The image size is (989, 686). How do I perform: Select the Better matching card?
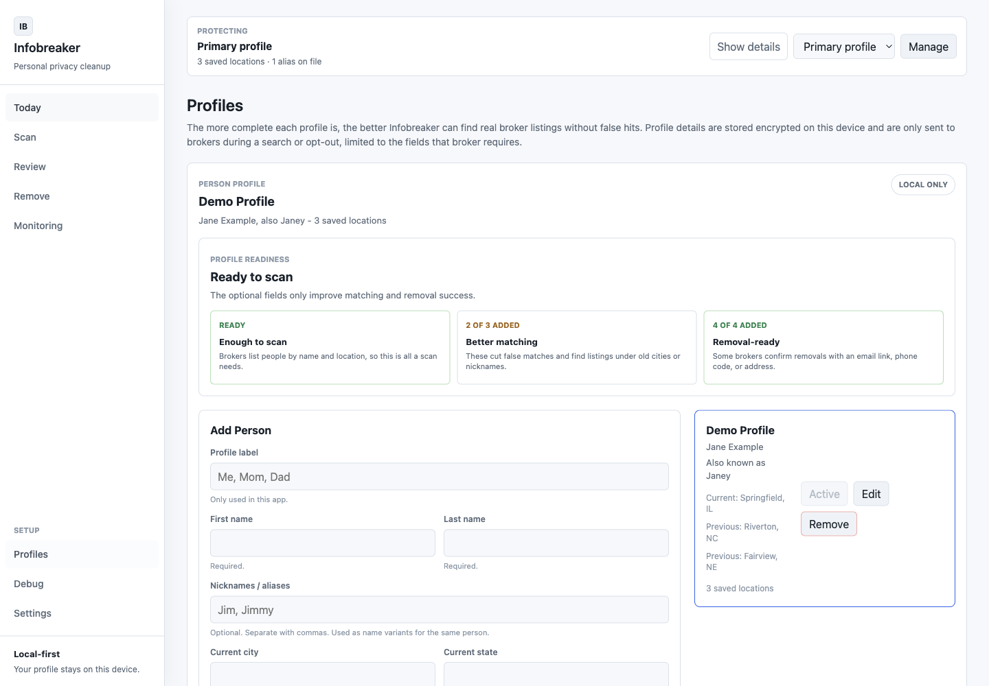coord(577,347)
